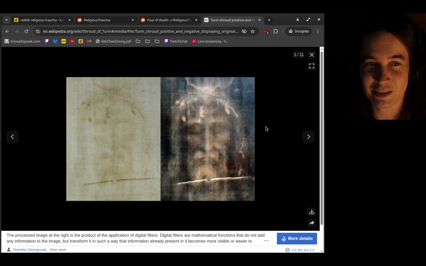Screen dimensions: 426x266
Task: Go to the previous image
Action: click(x=12, y=136)
